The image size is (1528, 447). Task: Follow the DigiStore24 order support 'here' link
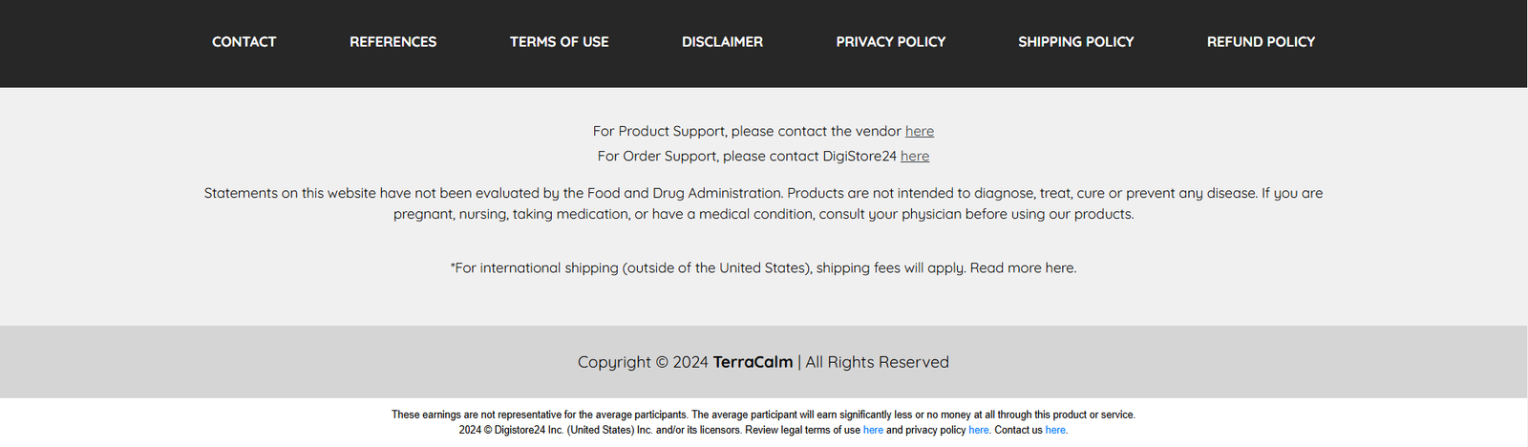[x=915, y=156]
